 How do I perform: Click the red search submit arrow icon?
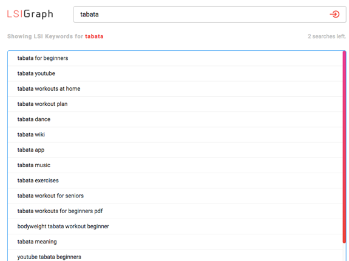pos(334,14)
